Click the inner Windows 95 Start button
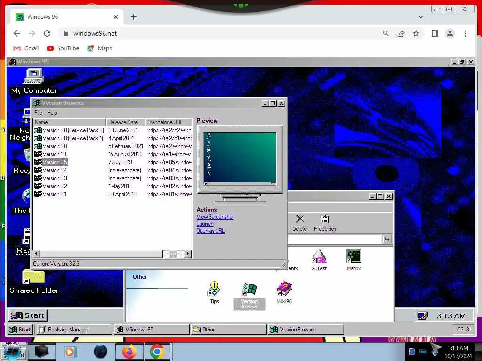The width and height of the screenshot is (482, 361). 28,315
